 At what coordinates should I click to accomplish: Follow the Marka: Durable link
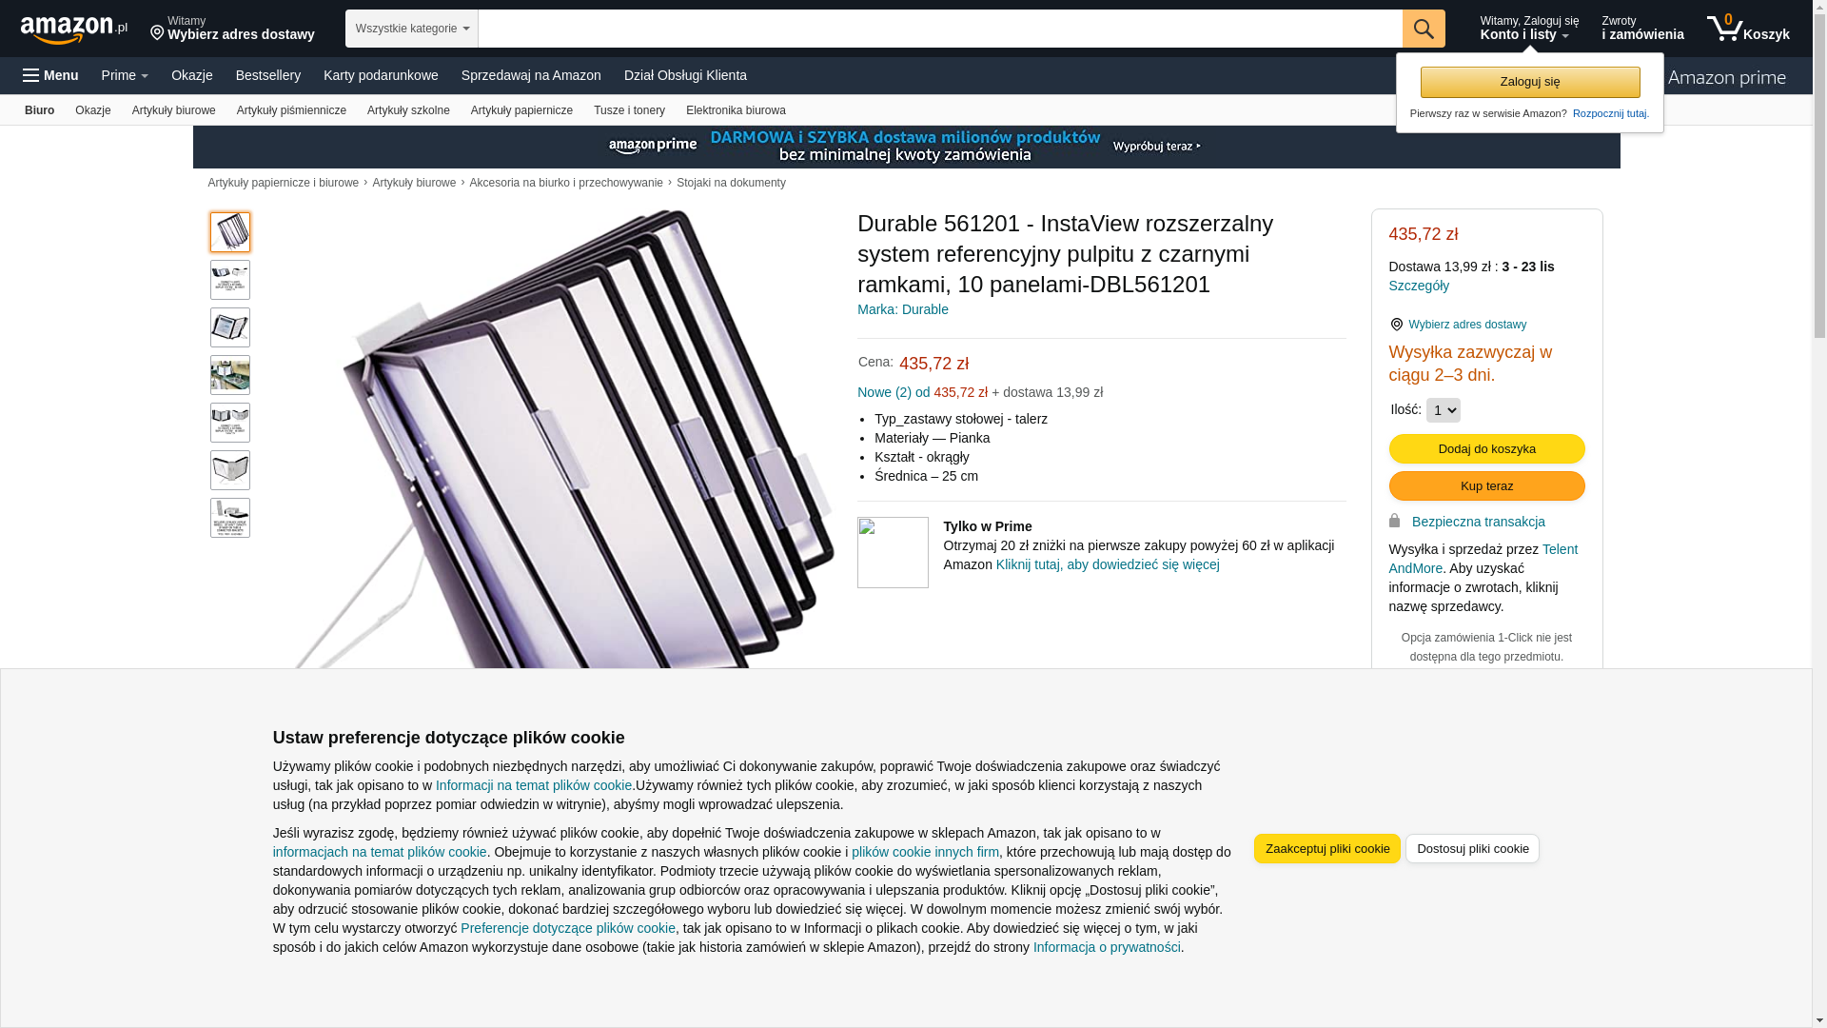pos(902,309)
